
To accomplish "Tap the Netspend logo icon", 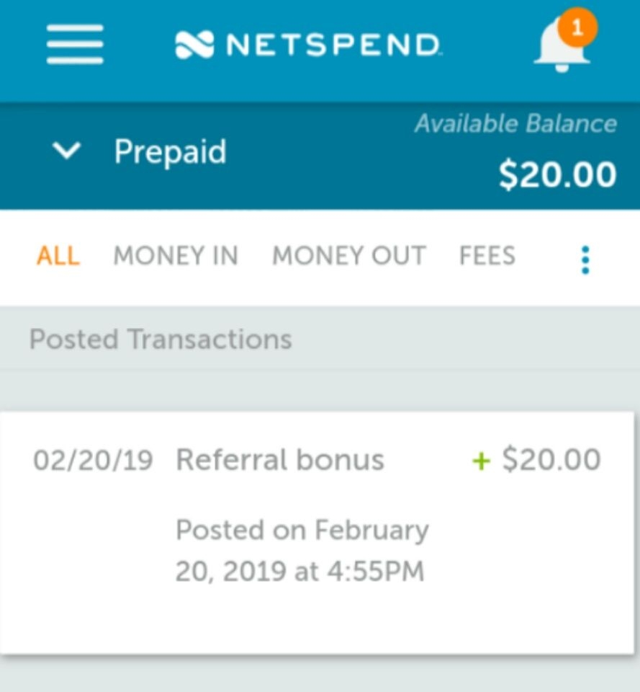I will click(194, 45).
